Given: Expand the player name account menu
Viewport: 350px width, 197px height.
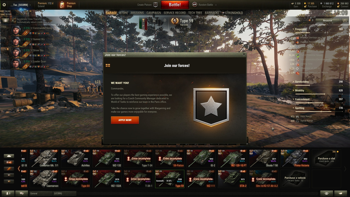Looking at the screenshot, I should coord(21,5).
